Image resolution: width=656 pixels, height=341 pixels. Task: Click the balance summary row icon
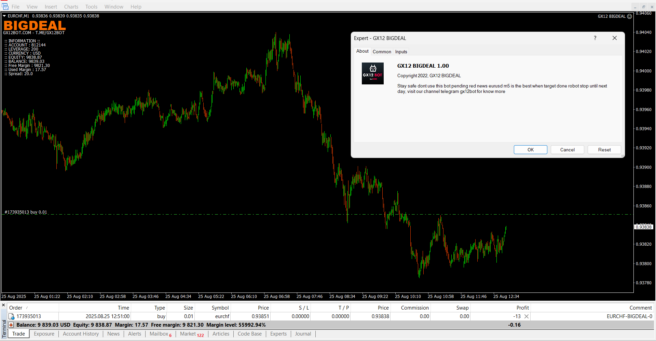(11, 325)
